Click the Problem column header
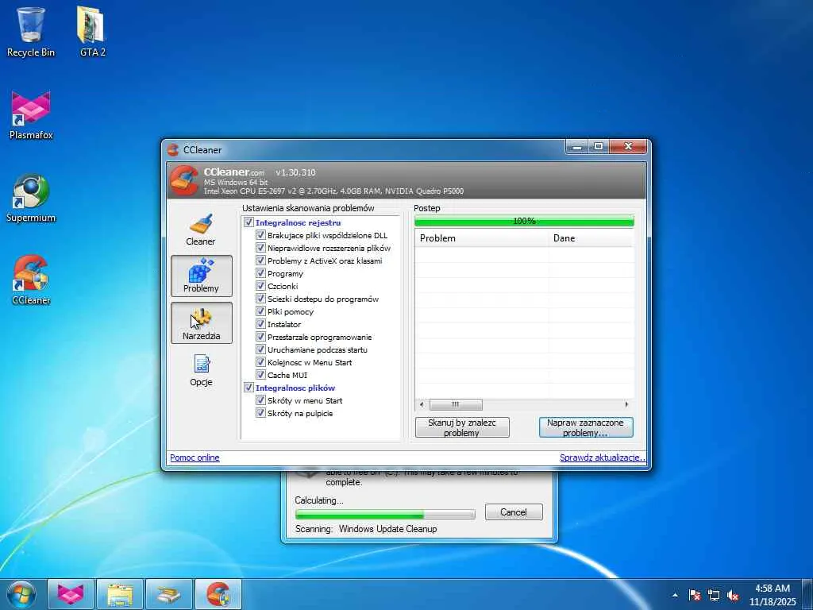Screen dimensions: 813x610 click(x=482, y=238)
